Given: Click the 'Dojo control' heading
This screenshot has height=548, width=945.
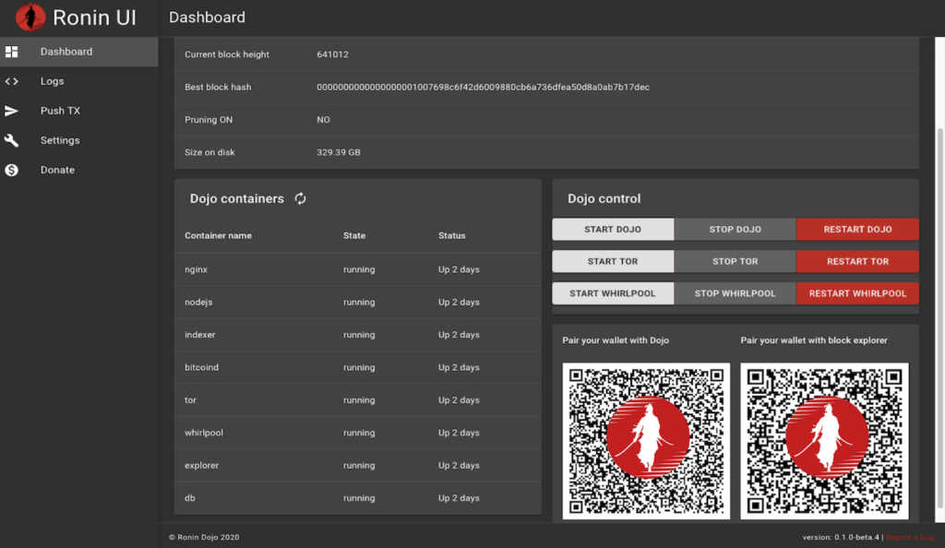Looking at the screenshot, I should coord(604,198).
